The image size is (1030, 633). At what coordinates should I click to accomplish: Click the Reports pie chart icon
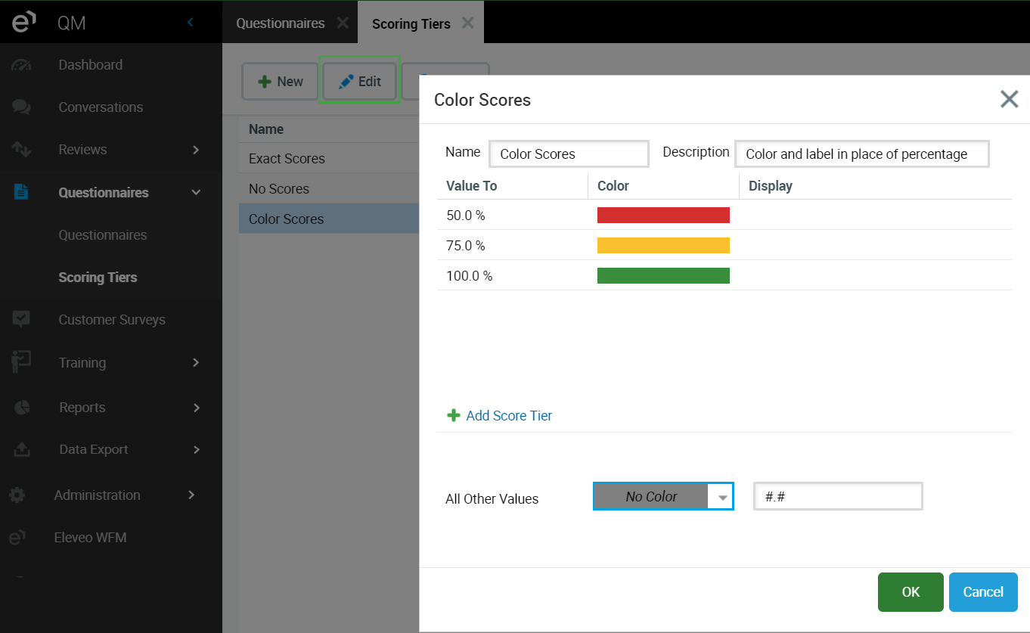(21, 408)
